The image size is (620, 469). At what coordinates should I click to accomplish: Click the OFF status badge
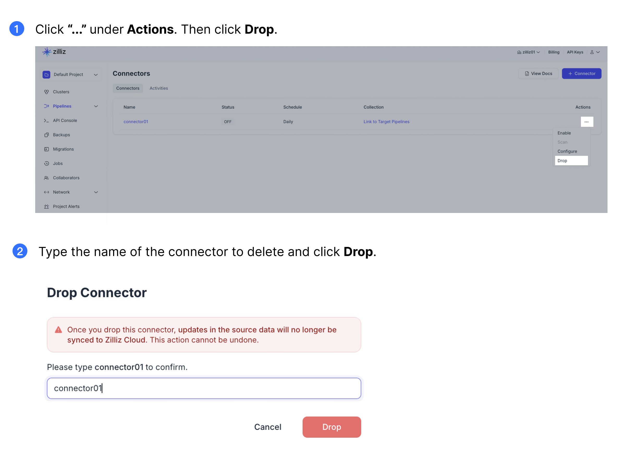pos(228,122)
